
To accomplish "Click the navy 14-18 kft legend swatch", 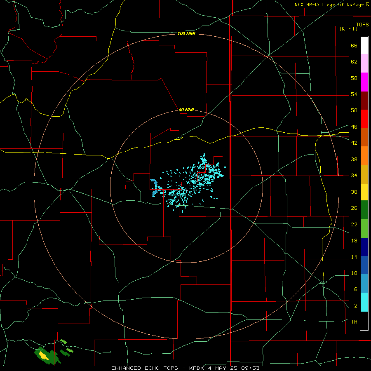I will point(364,247).
